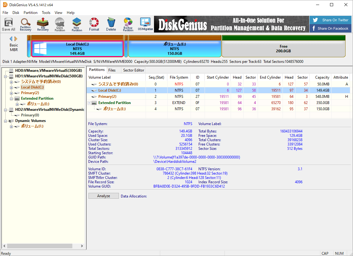
Task: Click the Delete partition icon
Action: pyautogui.click(x=111, y=24)
